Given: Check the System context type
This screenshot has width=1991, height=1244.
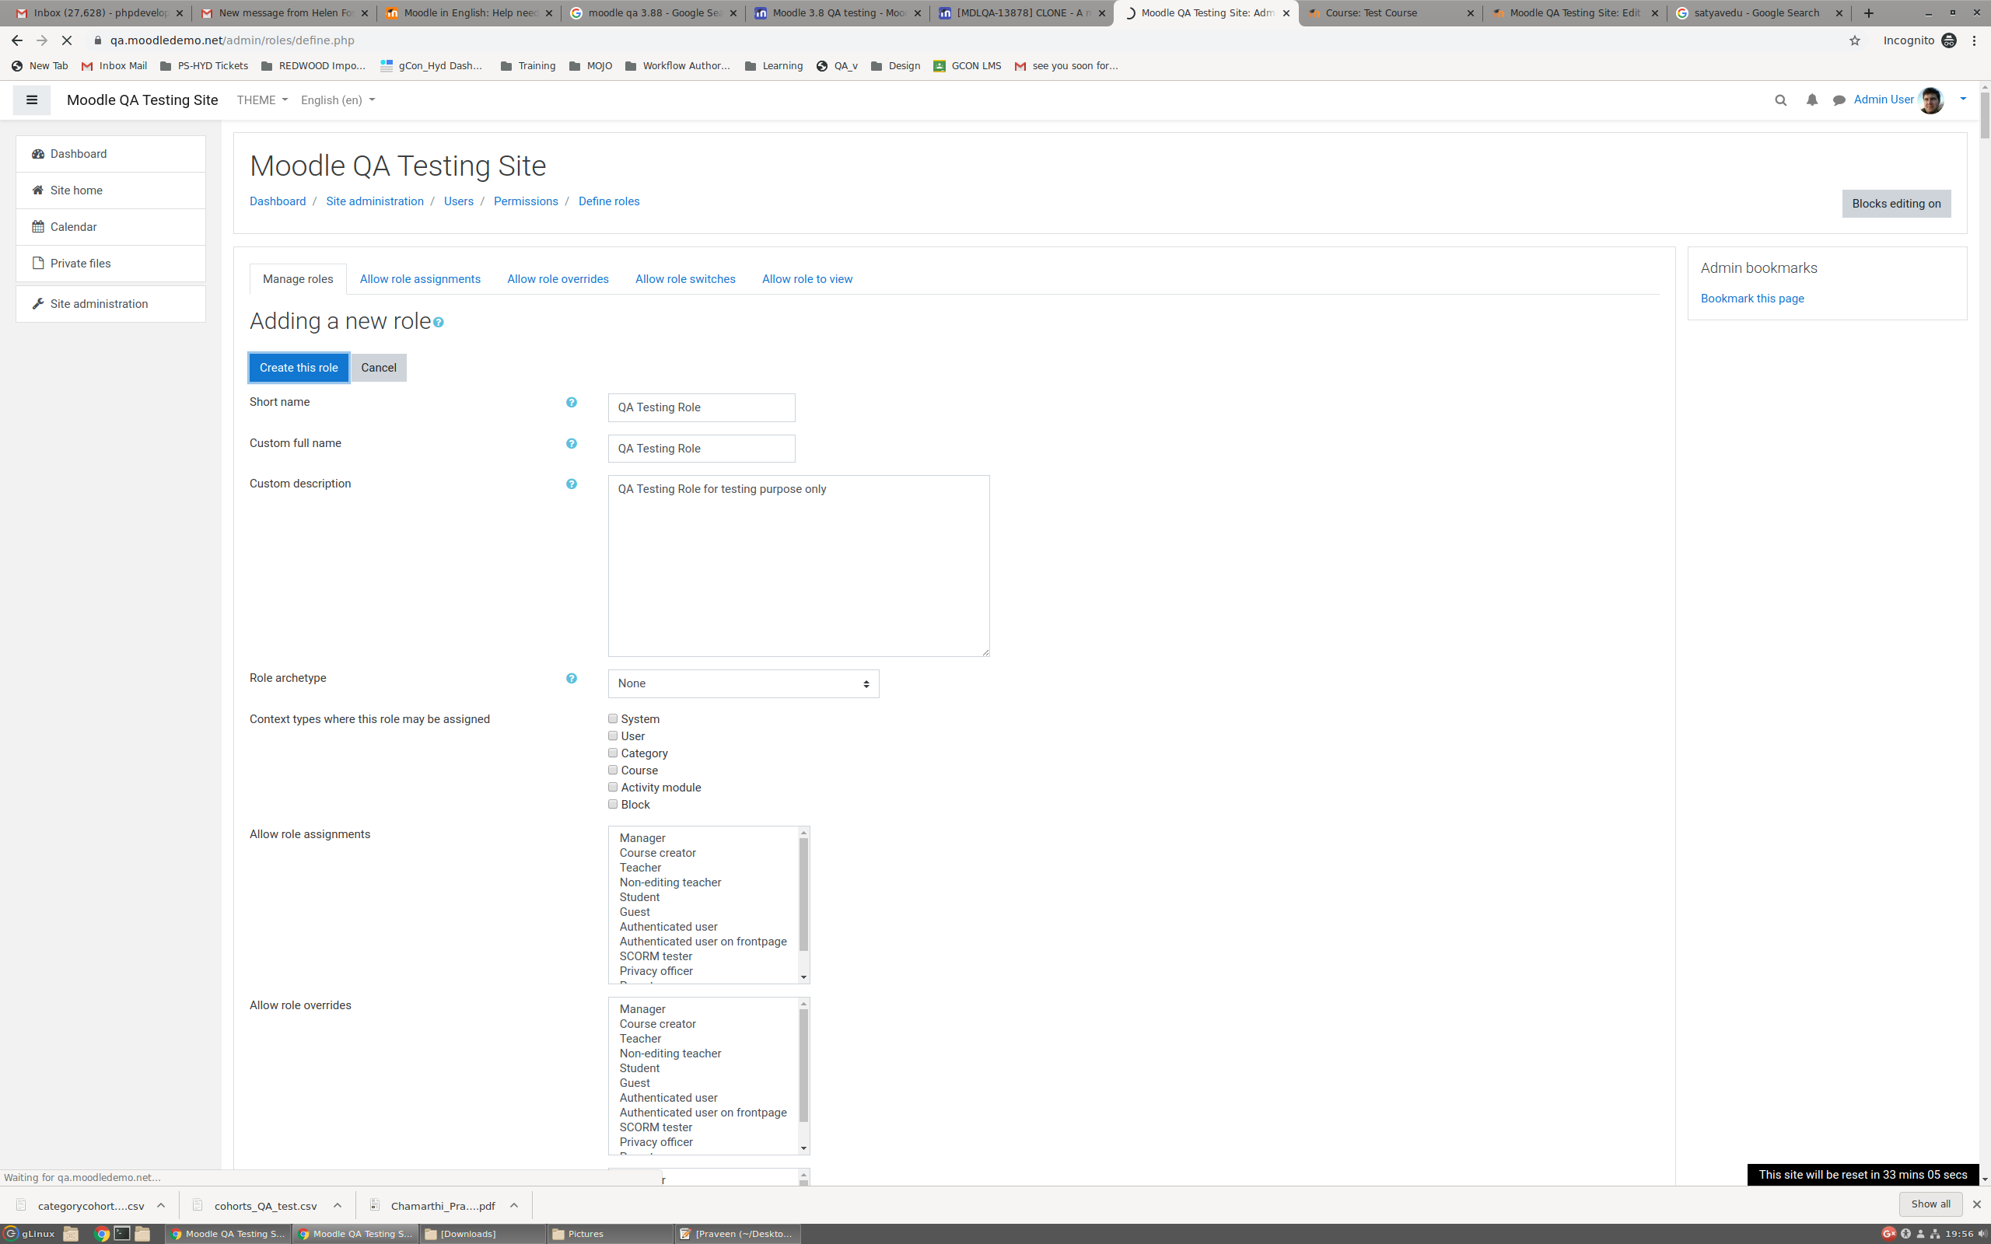Looking at the screenshot, I should [612, 718].
